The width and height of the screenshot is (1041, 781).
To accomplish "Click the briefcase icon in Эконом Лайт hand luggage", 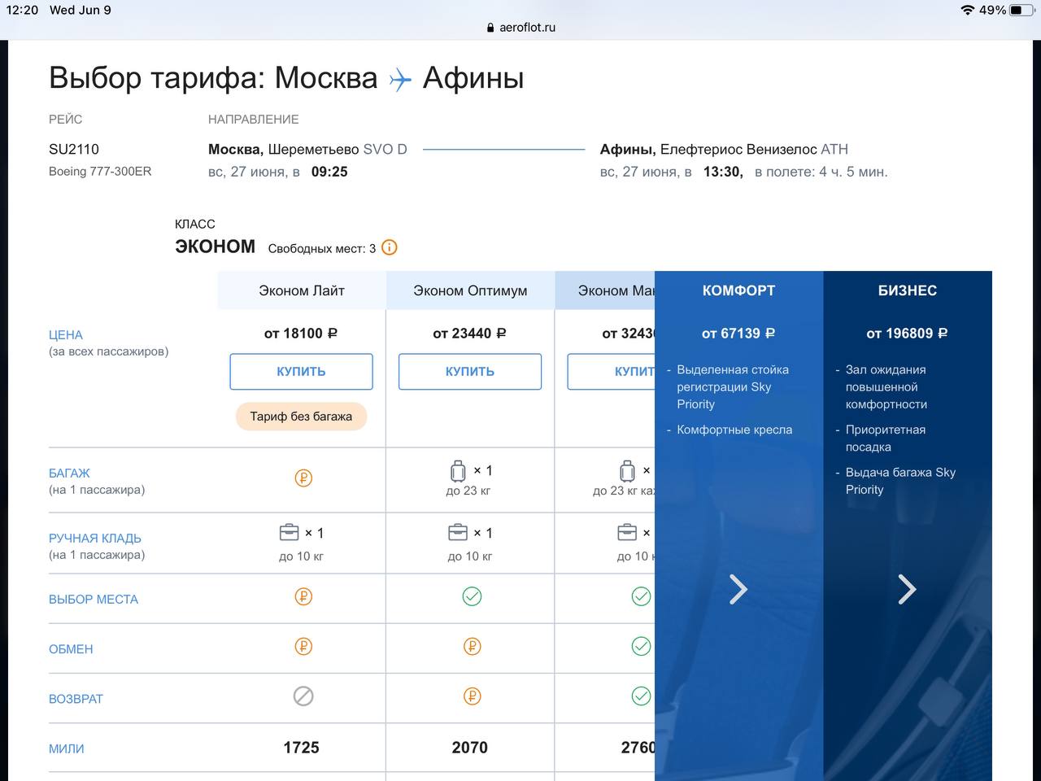I will point(289,533).
